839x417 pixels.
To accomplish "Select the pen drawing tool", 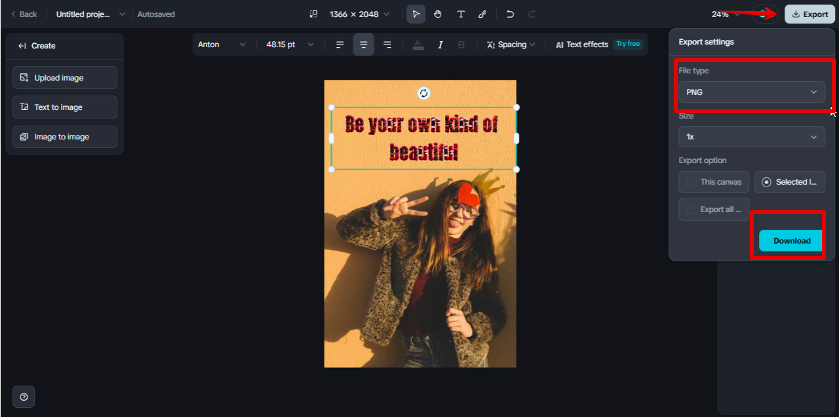I will coord(482,14).
